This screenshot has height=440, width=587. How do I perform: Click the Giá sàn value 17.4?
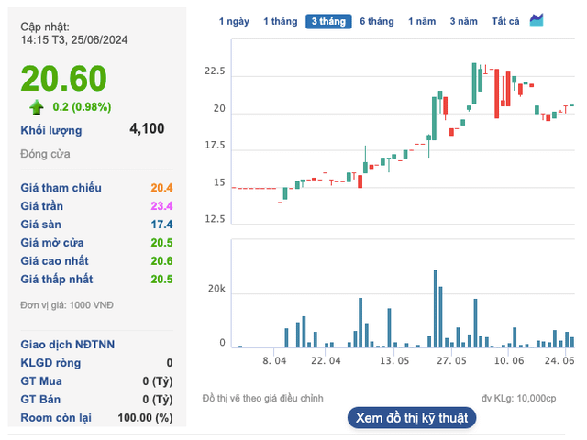coord(162,225)
